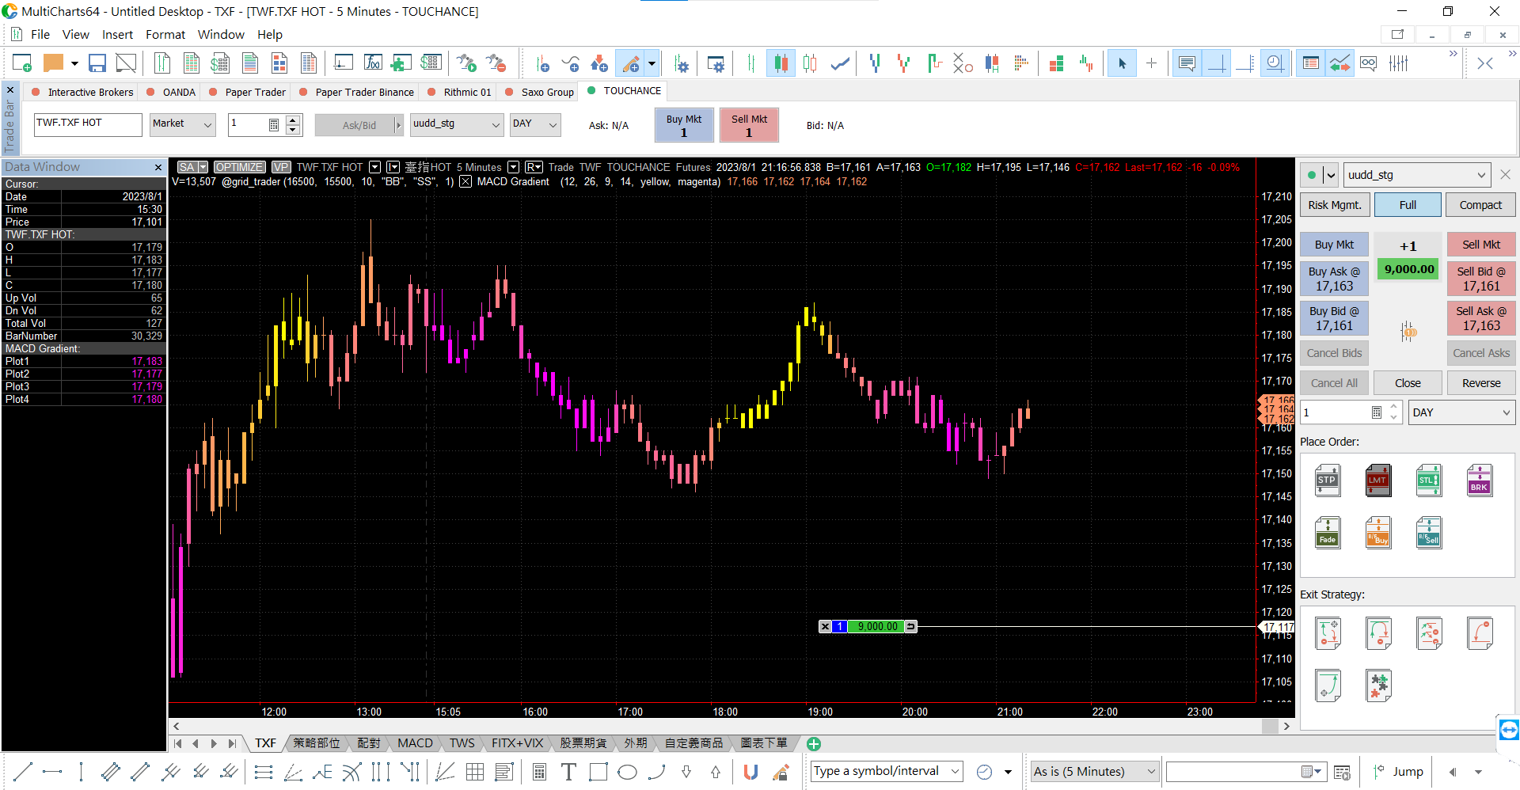Select the Ellipse drawing tool
This screenshot has width=1520, height=790.
pyautogui.click(x=627, y=771)
